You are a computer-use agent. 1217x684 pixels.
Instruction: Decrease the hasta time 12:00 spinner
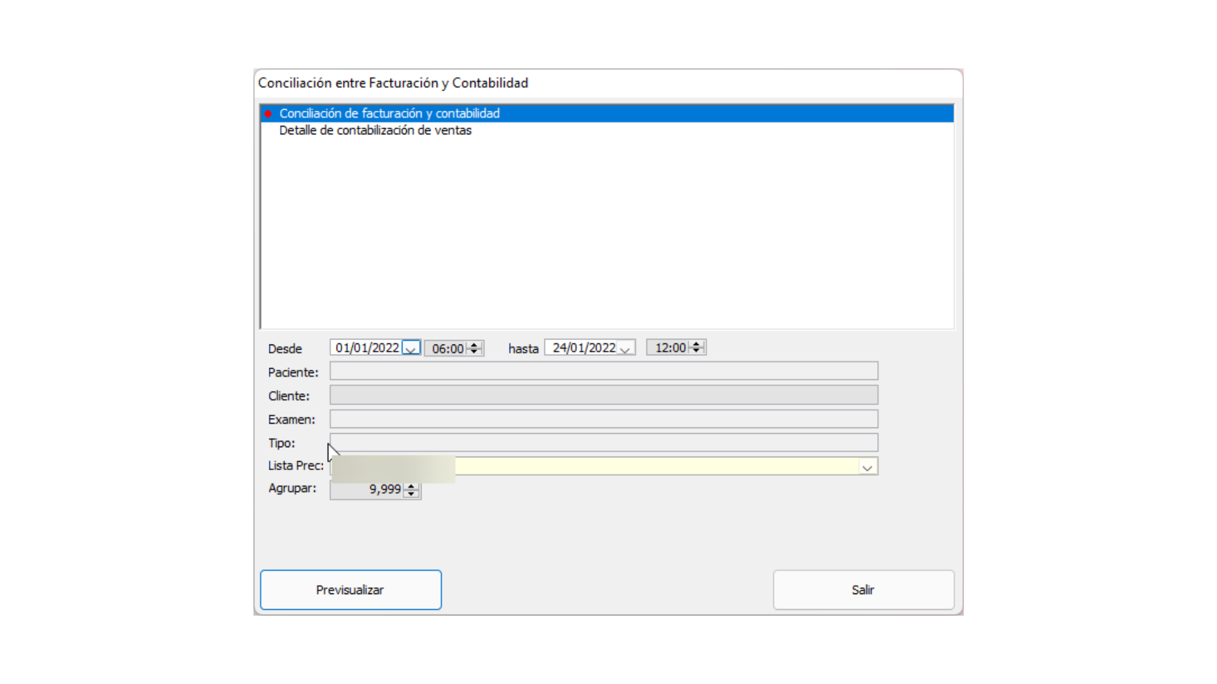pyautogui.click(x=696, y=350)
